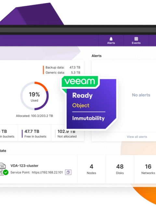Screen dimensions: 156x212
Task: Click the VDA-123-cluster name
Action: (x=24, y=166)
